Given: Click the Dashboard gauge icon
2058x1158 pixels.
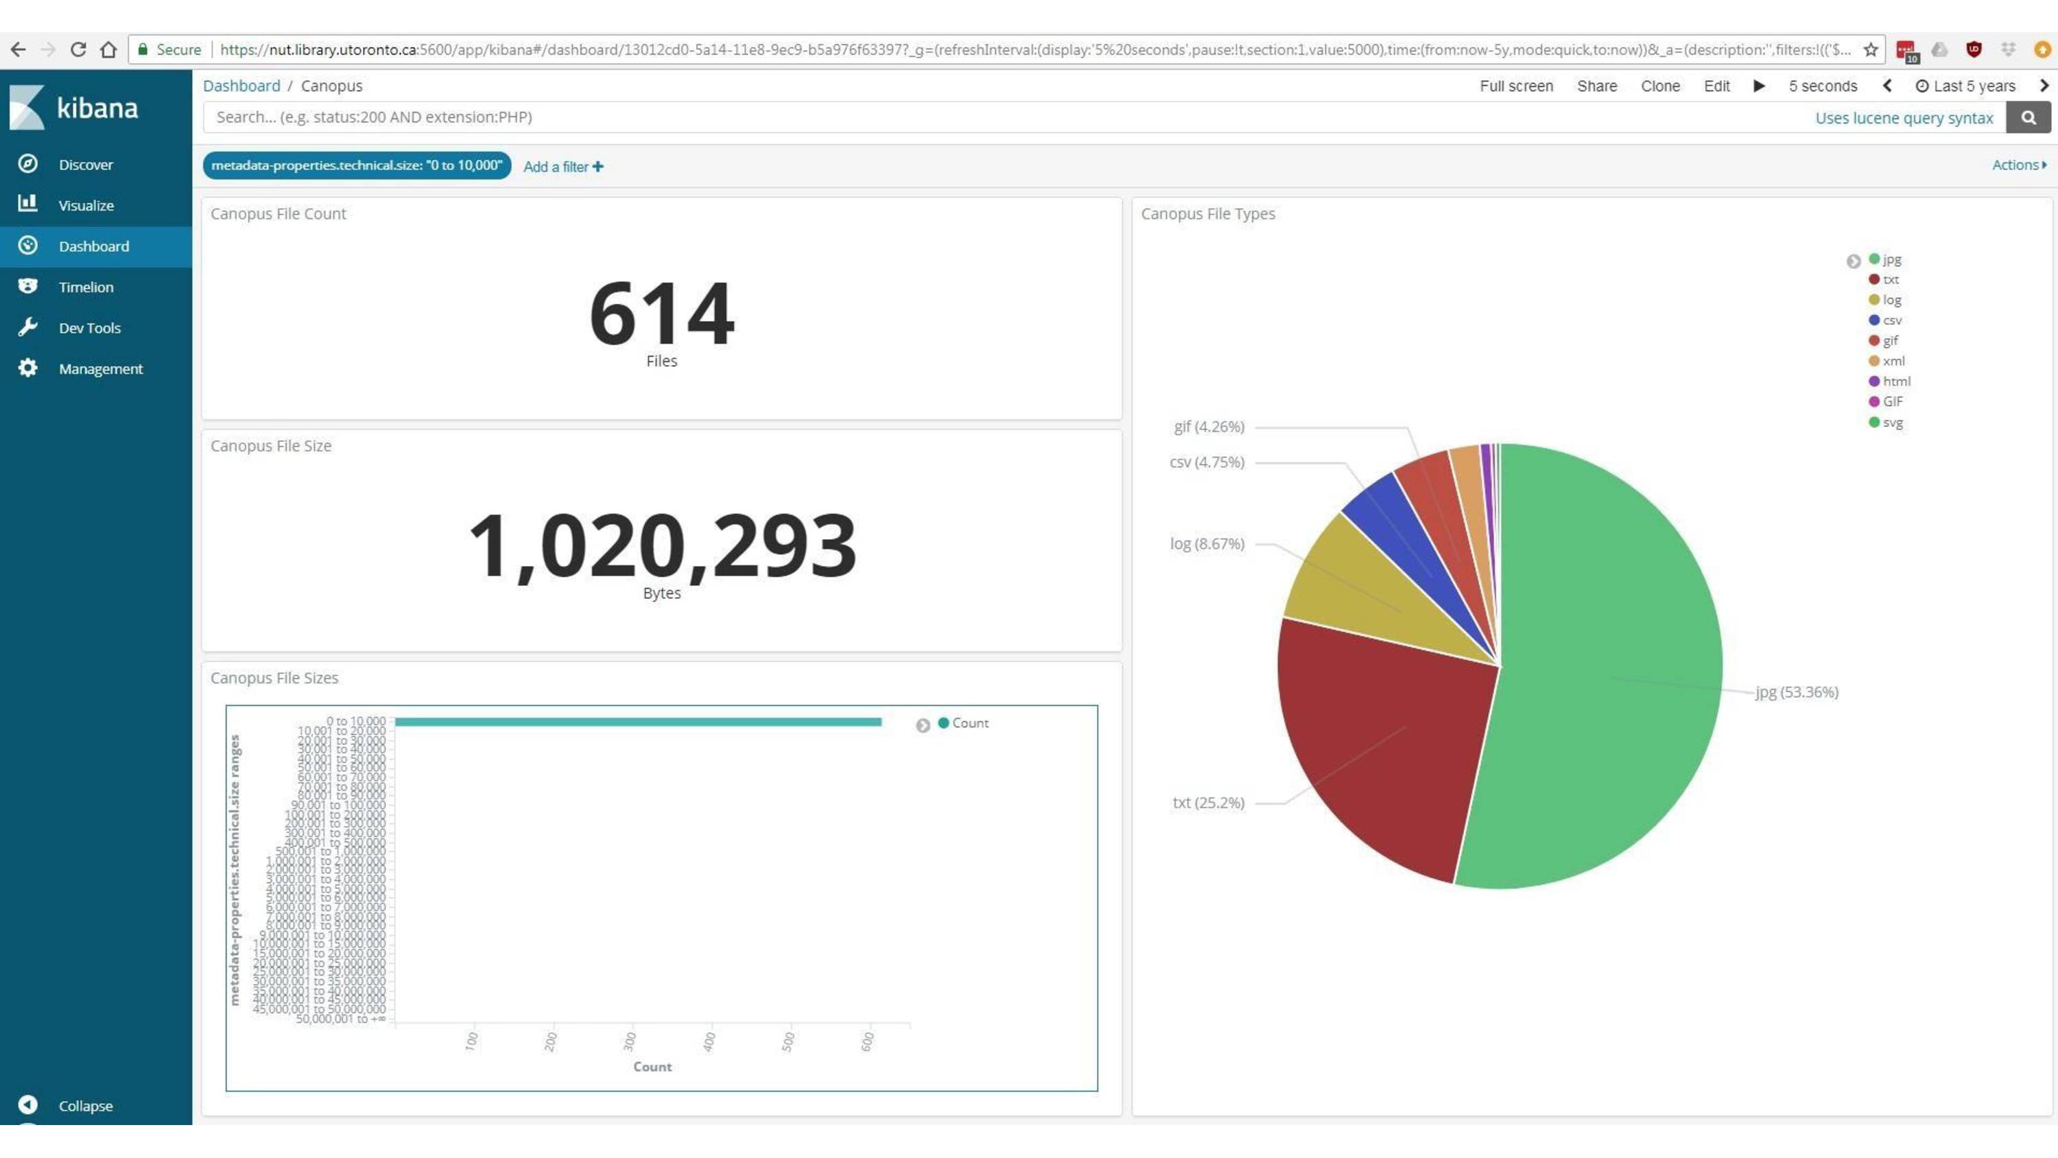Looking at the screenshot, I should [x=28, y=246].
